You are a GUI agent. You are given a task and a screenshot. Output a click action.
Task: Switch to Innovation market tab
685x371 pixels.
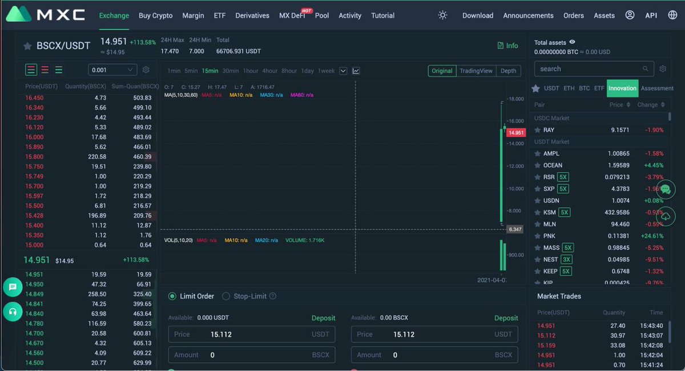click(622, 88)
